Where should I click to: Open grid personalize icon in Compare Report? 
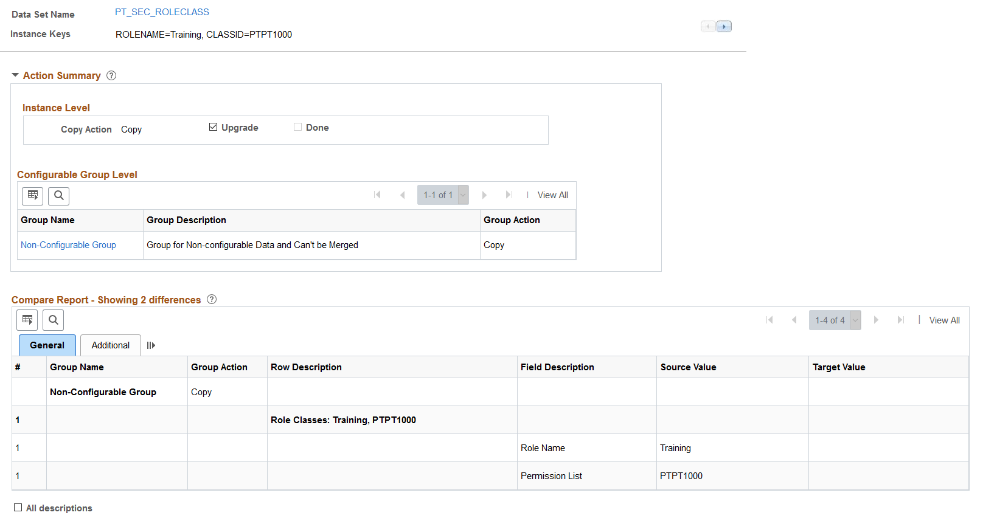point(27,320)
